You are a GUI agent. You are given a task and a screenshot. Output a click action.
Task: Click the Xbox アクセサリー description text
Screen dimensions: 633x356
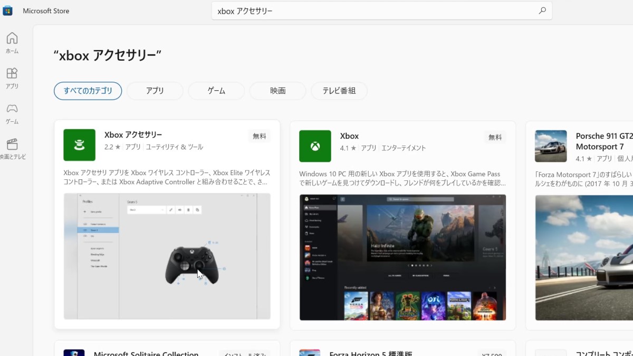pos(167,177)
